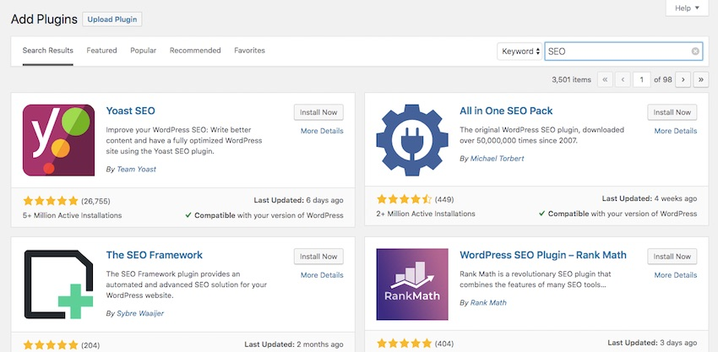Open the All in One SEO Pack title link
Viewport: 718px width, 352px height.
tap(506, 111)
